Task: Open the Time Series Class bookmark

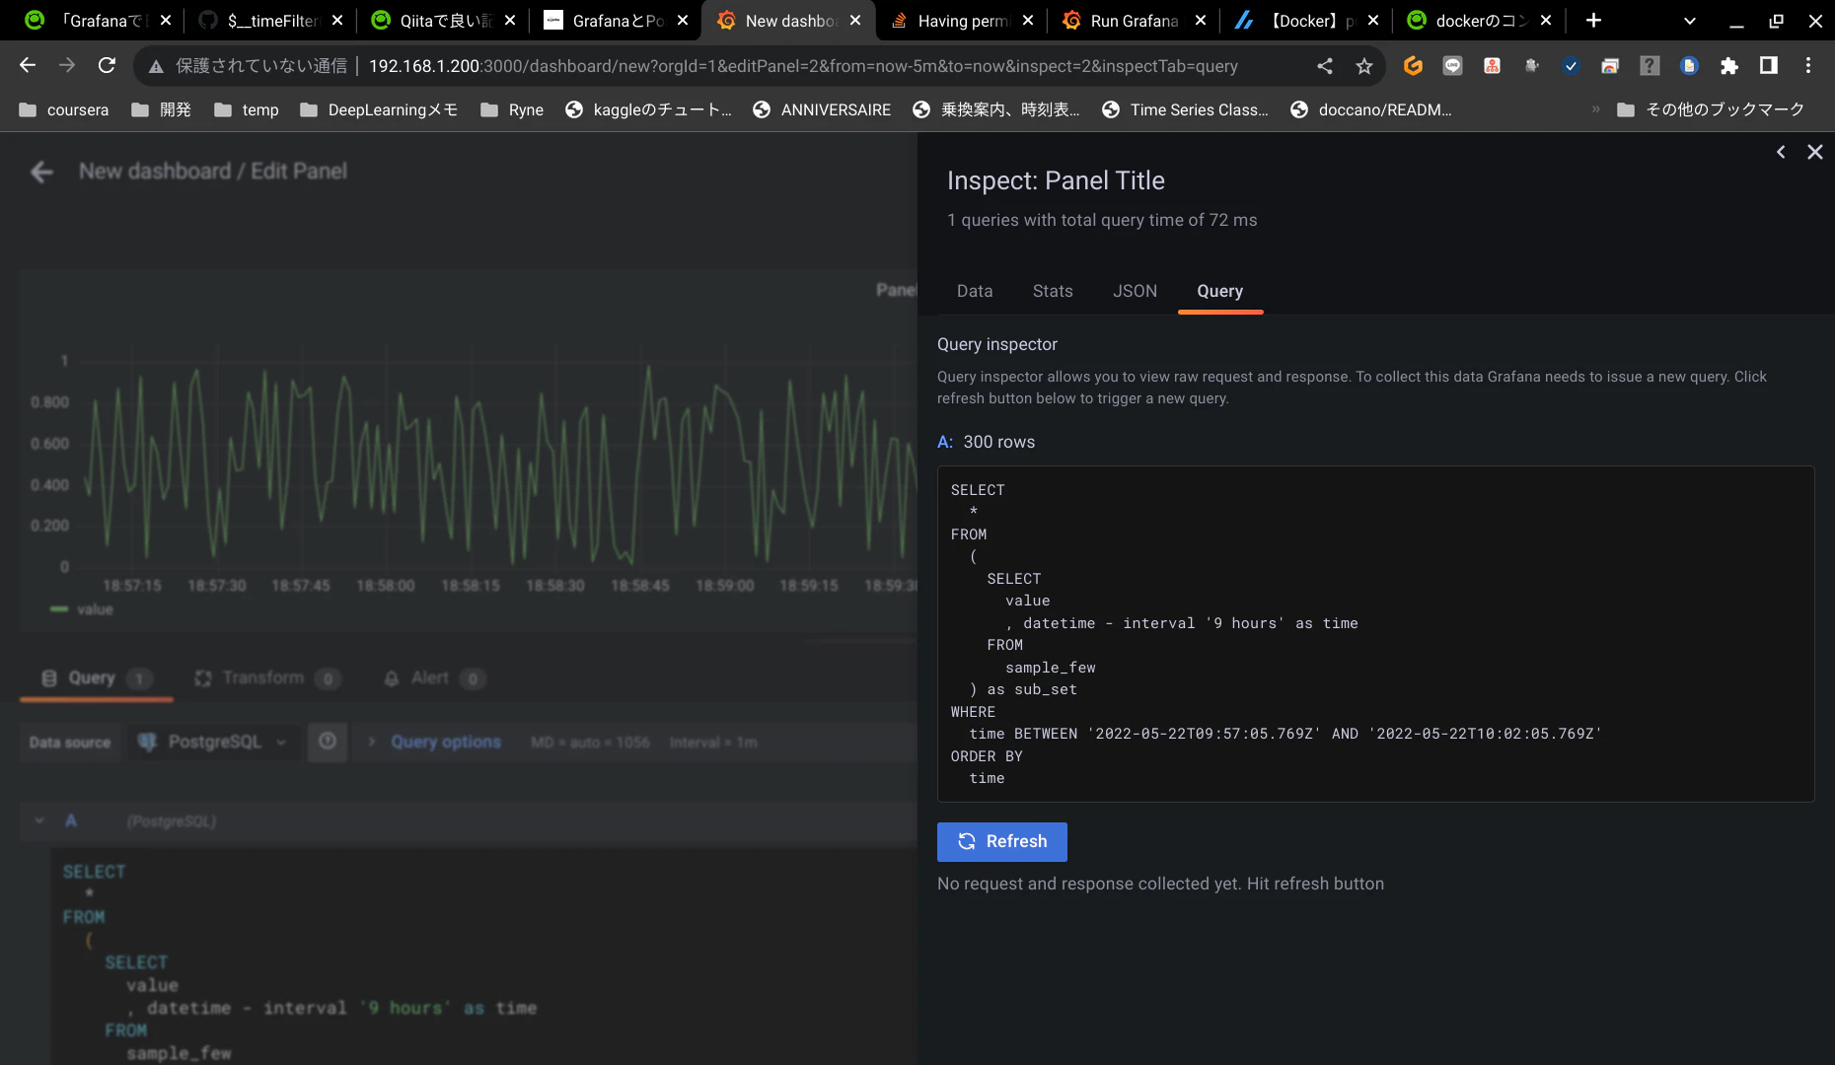Action: click(x=1185, y=109)
